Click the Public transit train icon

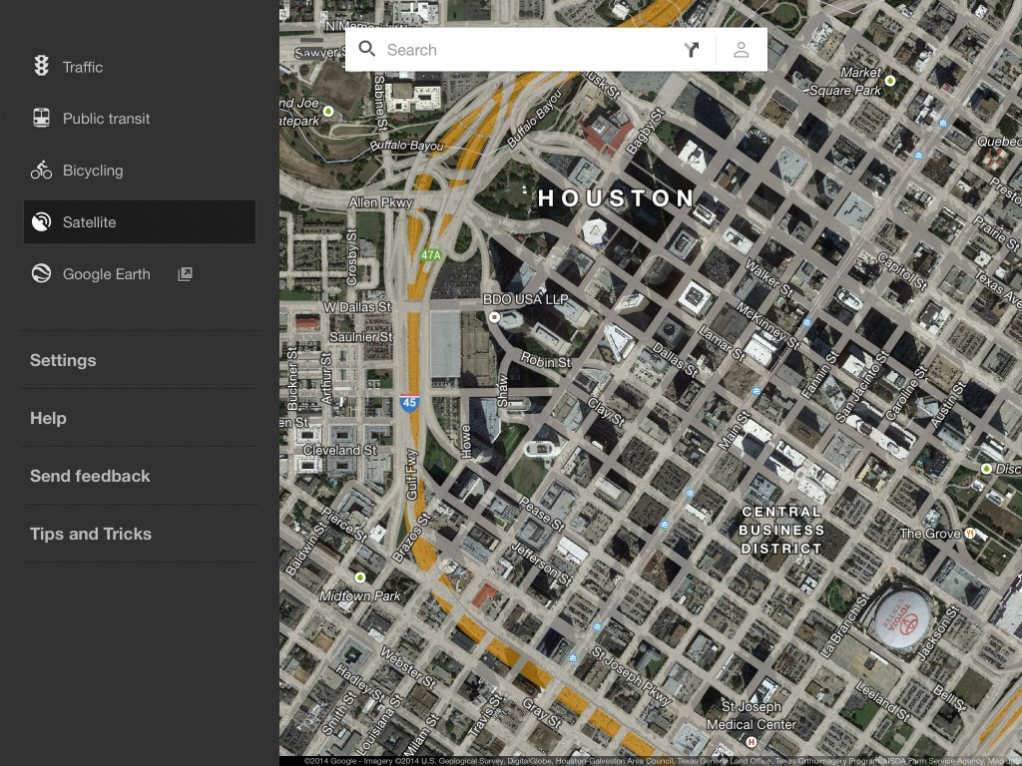coord(41,119)
